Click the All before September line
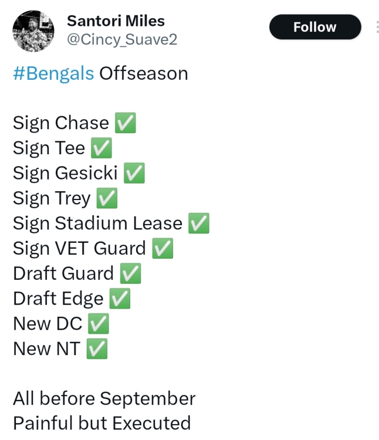Screen dimensions: 379x440 coord(104,398)
